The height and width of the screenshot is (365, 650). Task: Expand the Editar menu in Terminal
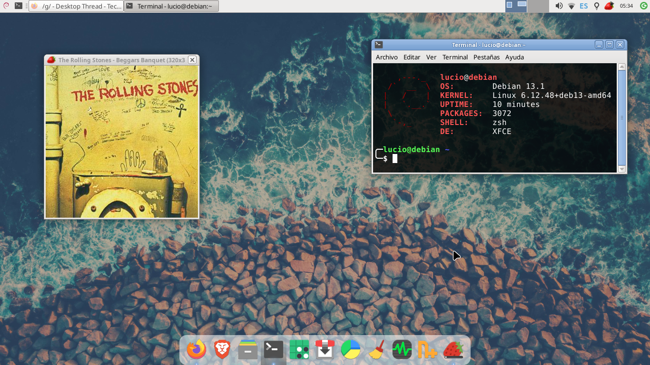pyautogui.click(x=412, y=57)
